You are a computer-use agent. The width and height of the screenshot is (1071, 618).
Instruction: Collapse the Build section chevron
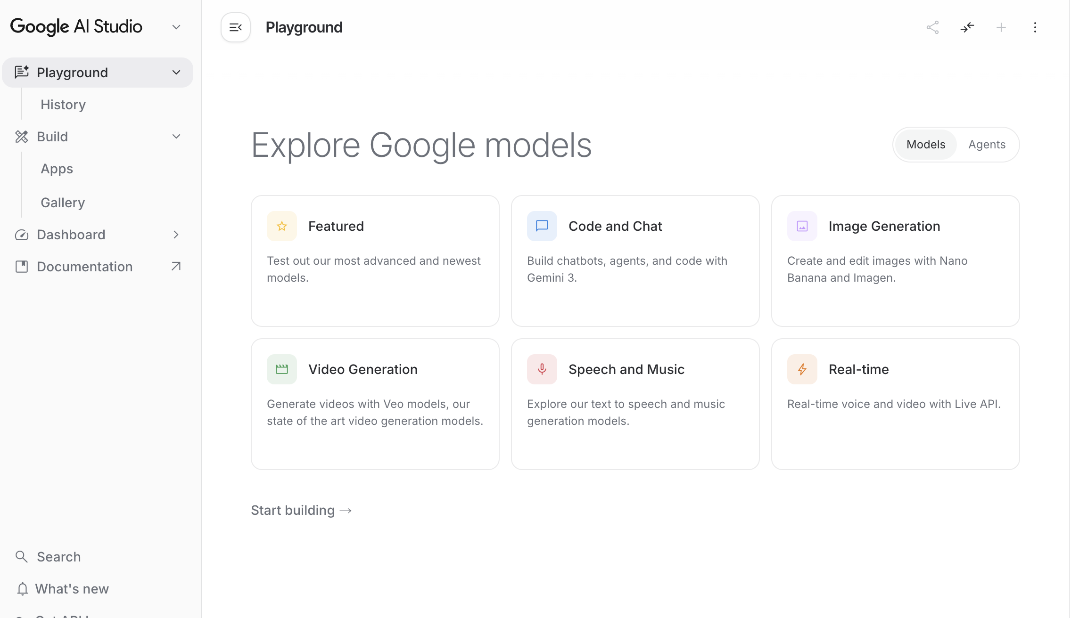(x=176, y=137)
